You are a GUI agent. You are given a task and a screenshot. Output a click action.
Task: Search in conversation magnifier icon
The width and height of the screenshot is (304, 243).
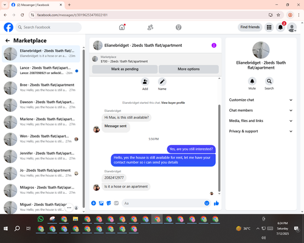(269, 81)
